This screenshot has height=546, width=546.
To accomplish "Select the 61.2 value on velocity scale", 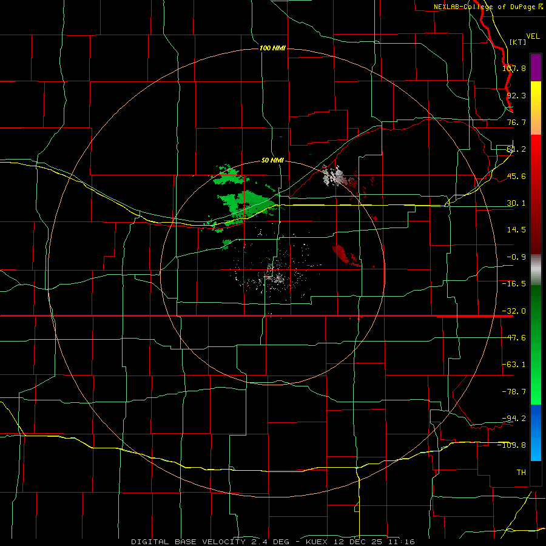I will (516, 149).
